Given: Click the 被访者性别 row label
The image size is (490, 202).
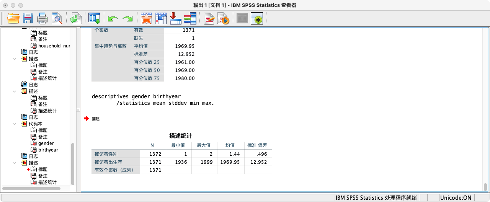Looking at the screenshot, I should 106,154.
